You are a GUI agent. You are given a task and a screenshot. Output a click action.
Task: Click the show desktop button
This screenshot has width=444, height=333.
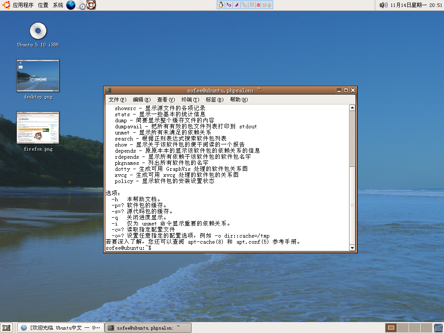click(7, 328)
